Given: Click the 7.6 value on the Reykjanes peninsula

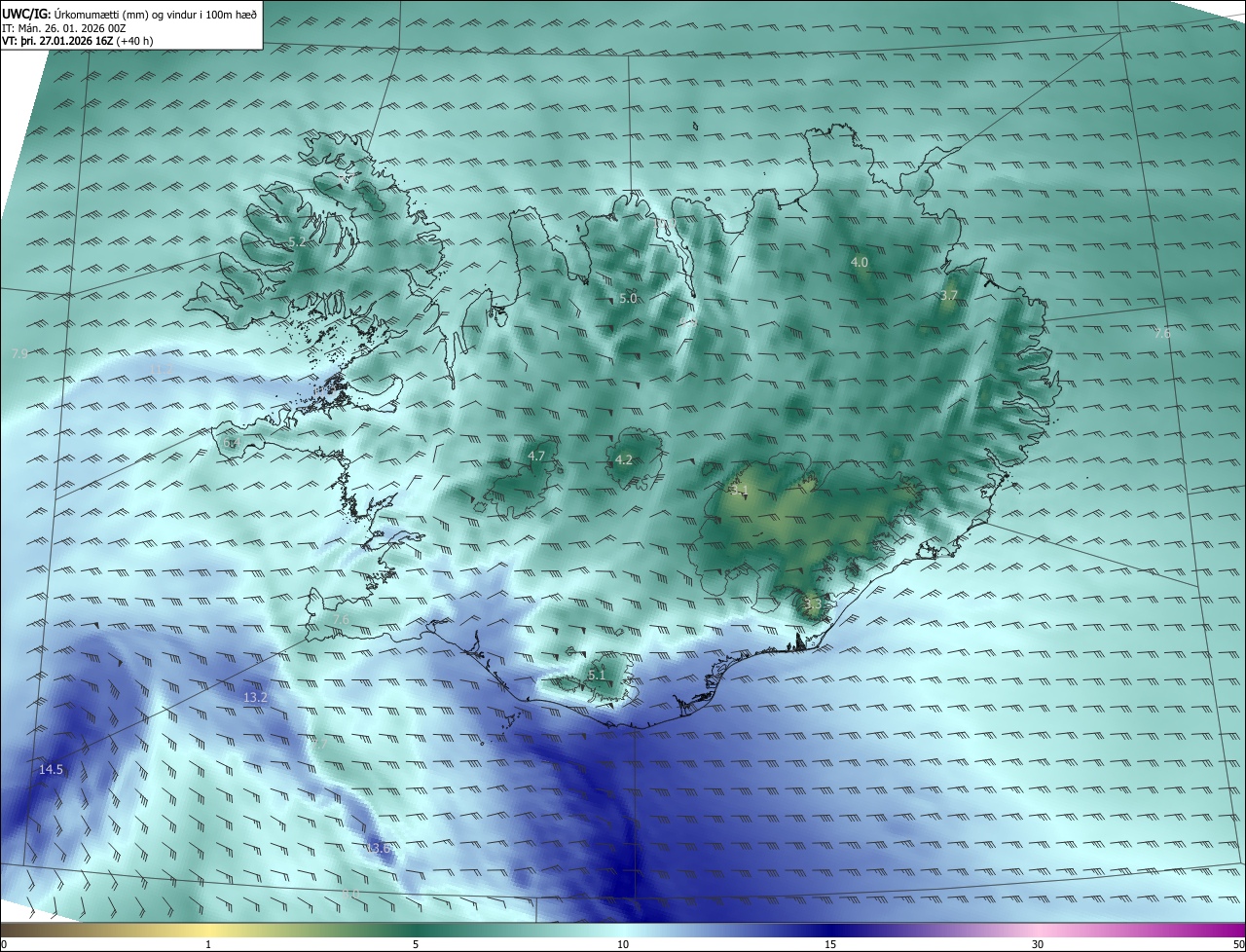Looking at the screenshot, I should click(x=341, y=619).
